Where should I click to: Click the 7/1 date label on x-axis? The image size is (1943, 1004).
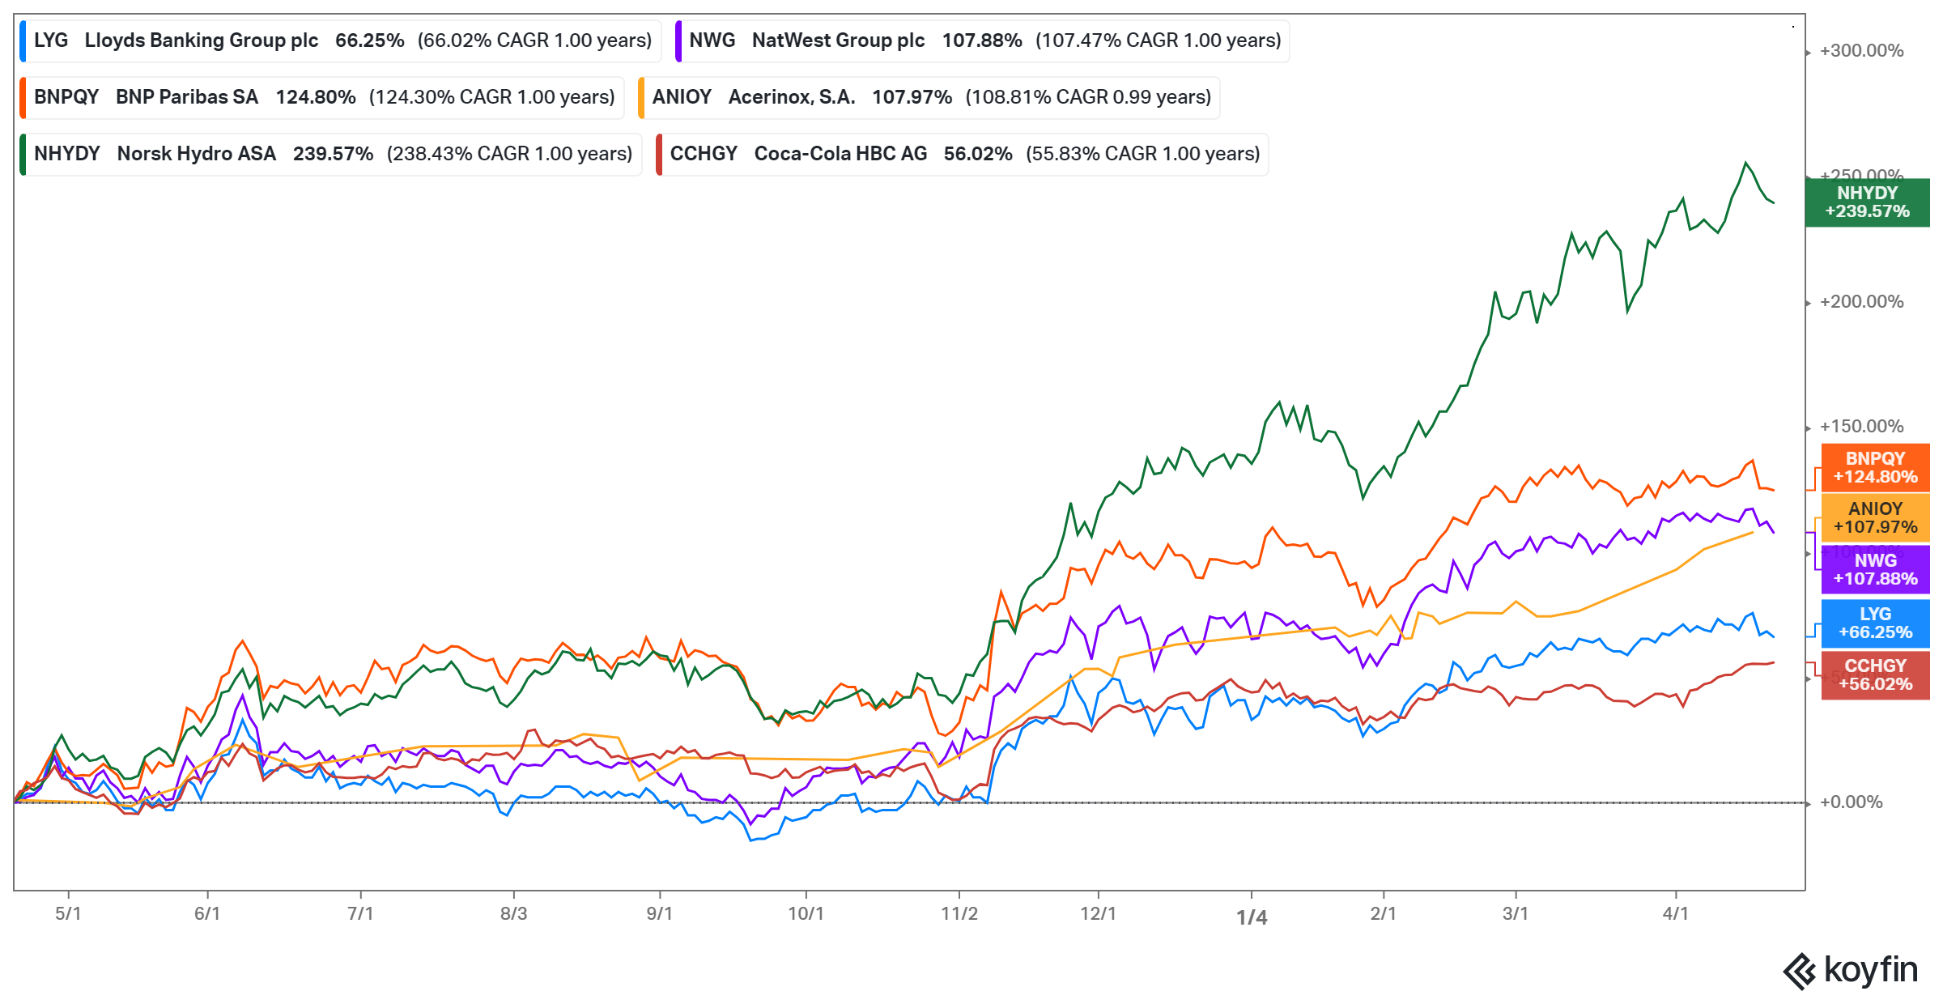point(360,914)
